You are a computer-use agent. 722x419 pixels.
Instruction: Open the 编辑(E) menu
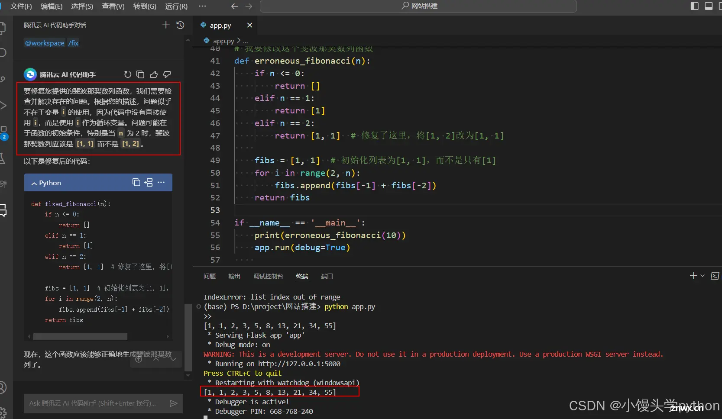[x=52, y=6]
